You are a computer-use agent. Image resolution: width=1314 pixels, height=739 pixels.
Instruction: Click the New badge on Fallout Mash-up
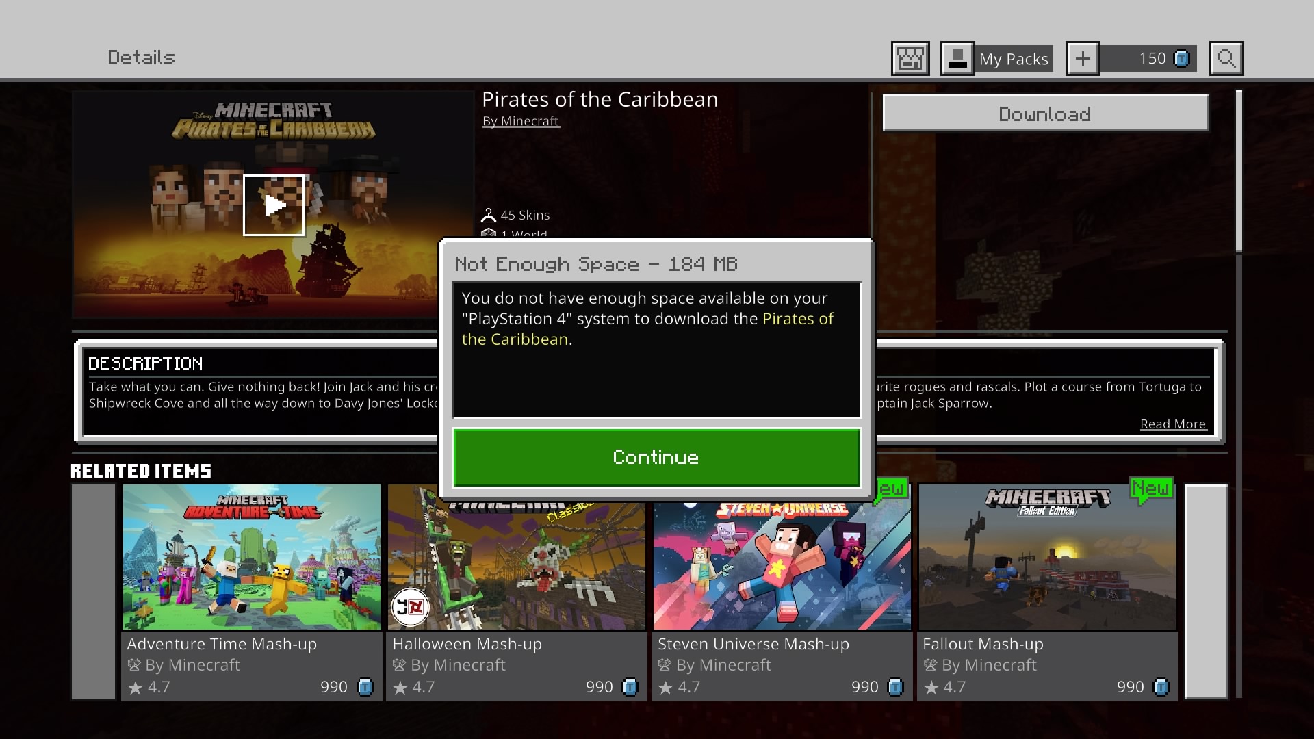coord(1151,489)
